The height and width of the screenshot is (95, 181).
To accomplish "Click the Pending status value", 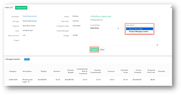I will [75, 16].
